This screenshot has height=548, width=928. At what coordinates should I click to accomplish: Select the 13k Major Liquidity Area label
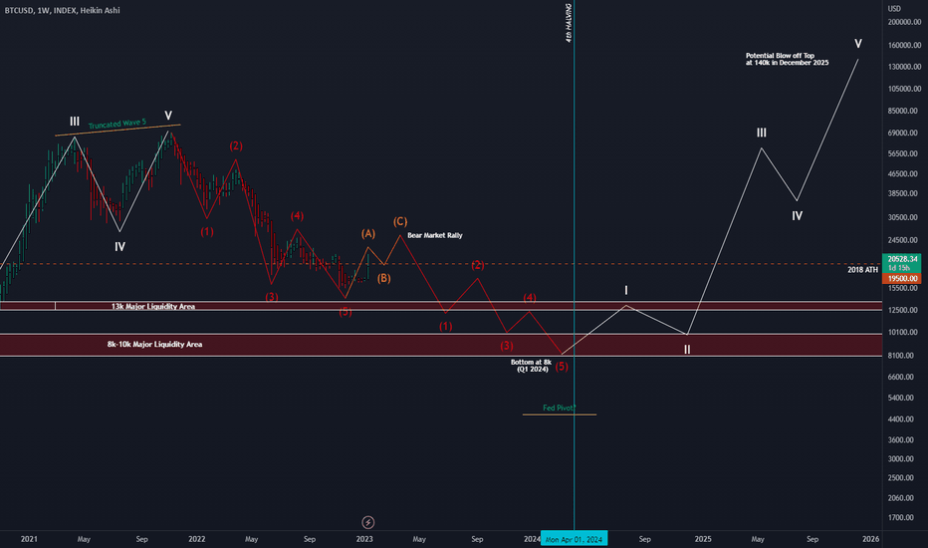[153, 306]
